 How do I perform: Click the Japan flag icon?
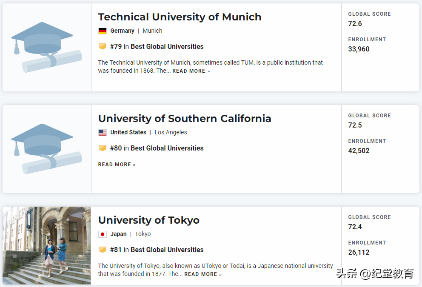pos(103,234)
